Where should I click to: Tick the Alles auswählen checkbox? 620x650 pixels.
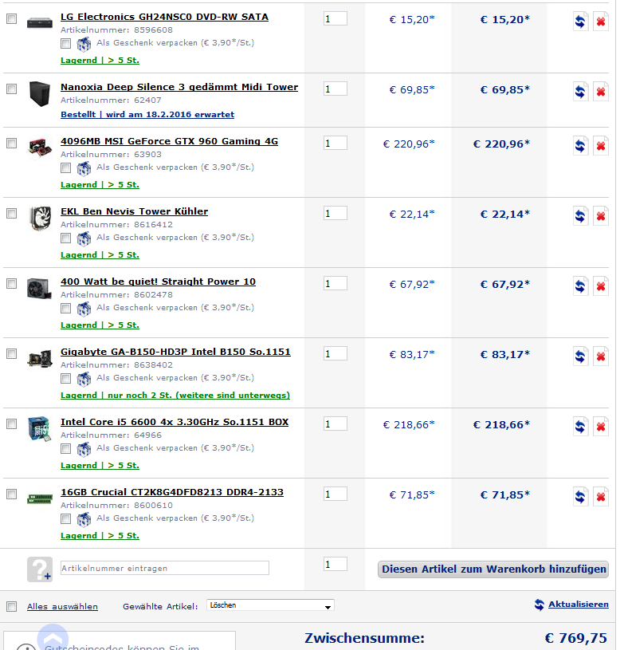pyautogui.click(x=12, y=606)
